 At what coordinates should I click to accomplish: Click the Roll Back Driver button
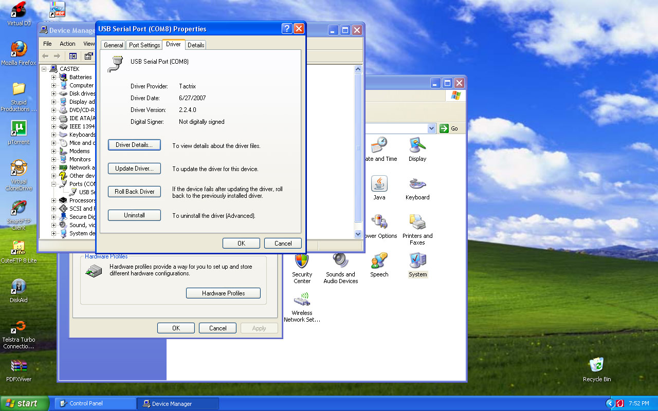tap(134, 192)
